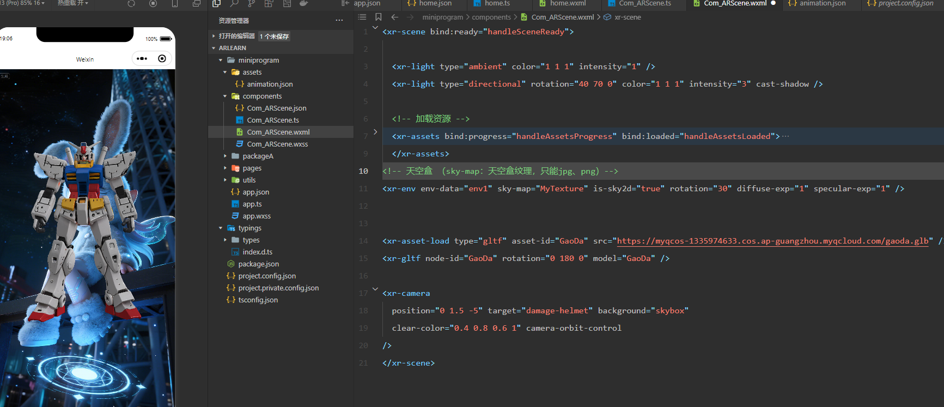This screenshot has width=944, height=407.
Task: Navigate forward with the right arrow icon
Action: click(410, 17)
